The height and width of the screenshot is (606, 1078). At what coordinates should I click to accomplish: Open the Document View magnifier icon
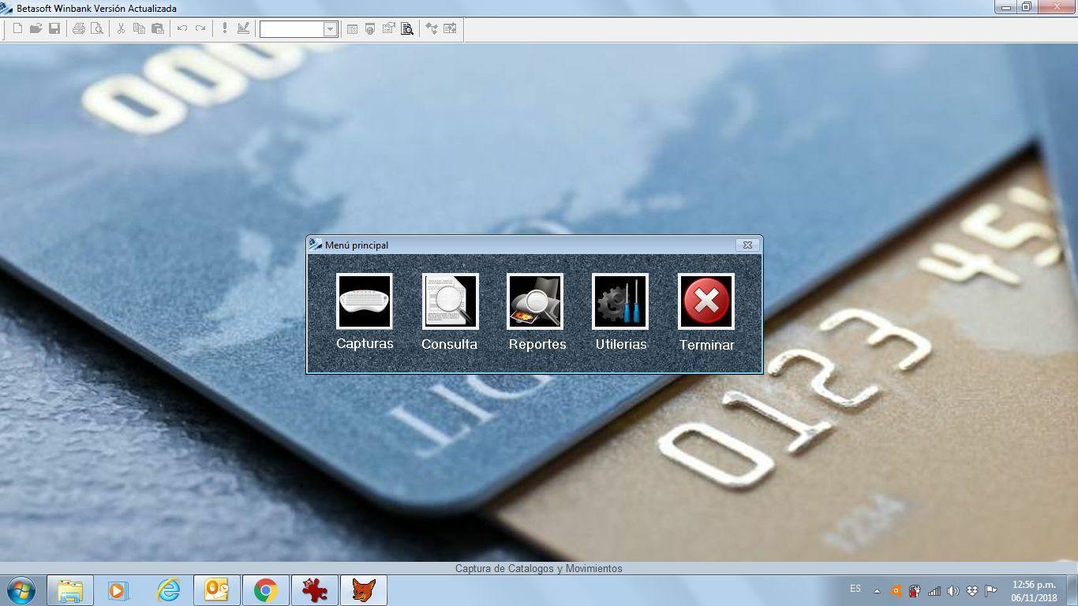click(x=407, y=28)
